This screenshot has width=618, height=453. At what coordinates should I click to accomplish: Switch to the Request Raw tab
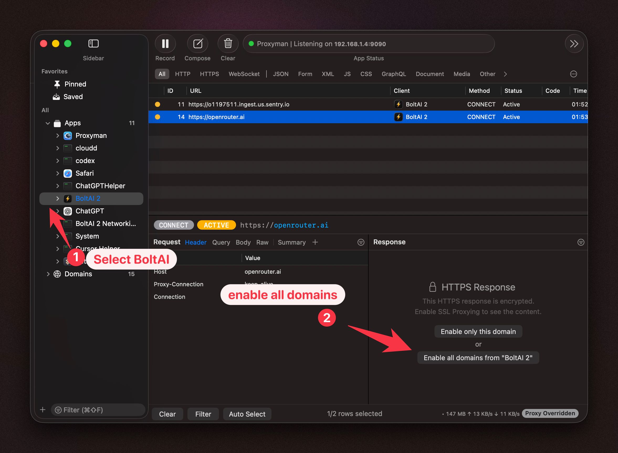pyautogui.click(x=262, y=242)
